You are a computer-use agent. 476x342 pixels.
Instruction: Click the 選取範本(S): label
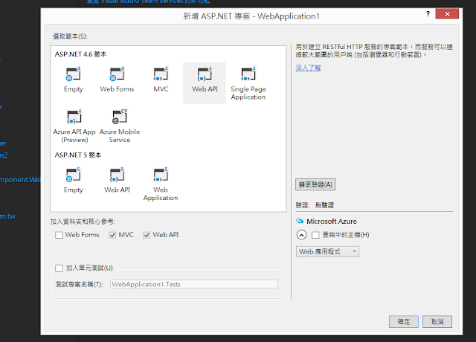pos(70,36)
